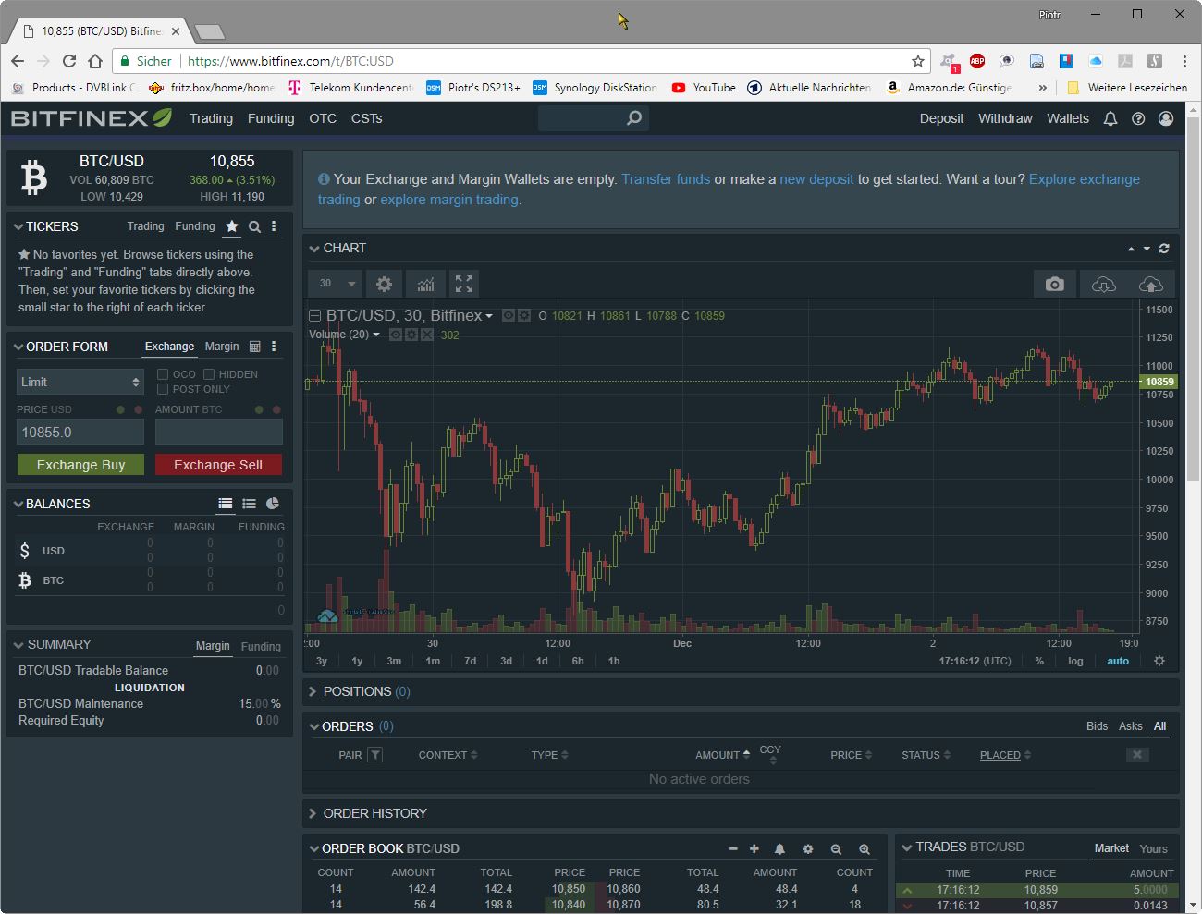This screenshot has height=914, width=1202.
Task: Switch to the Margin order form tab
Action: [222, 347]
